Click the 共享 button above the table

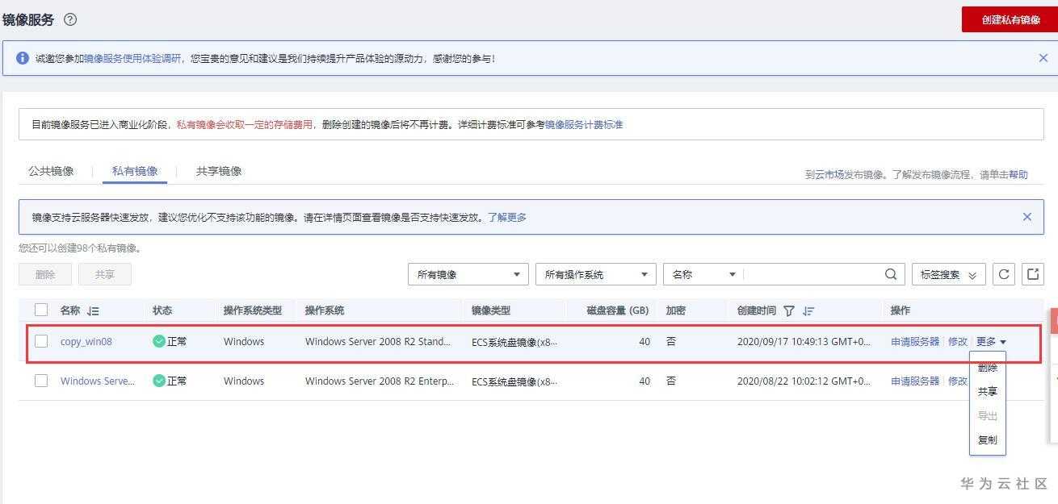pos(105,274)
